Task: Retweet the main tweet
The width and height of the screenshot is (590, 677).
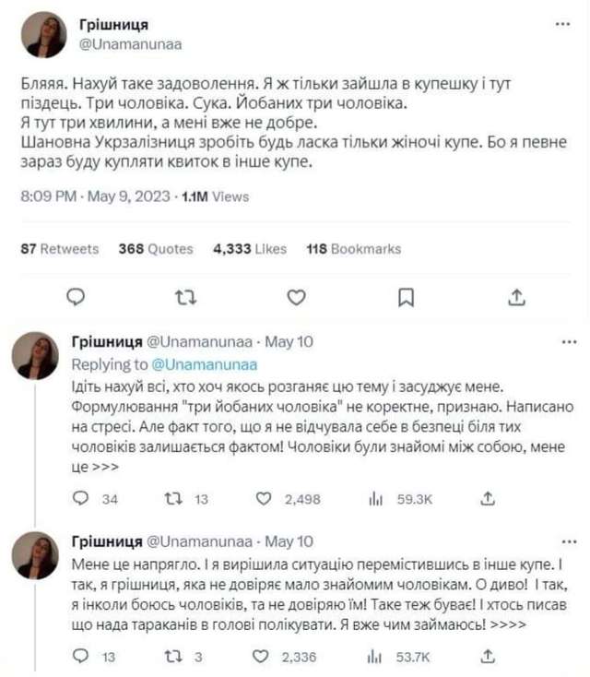Action: point(186,297)
